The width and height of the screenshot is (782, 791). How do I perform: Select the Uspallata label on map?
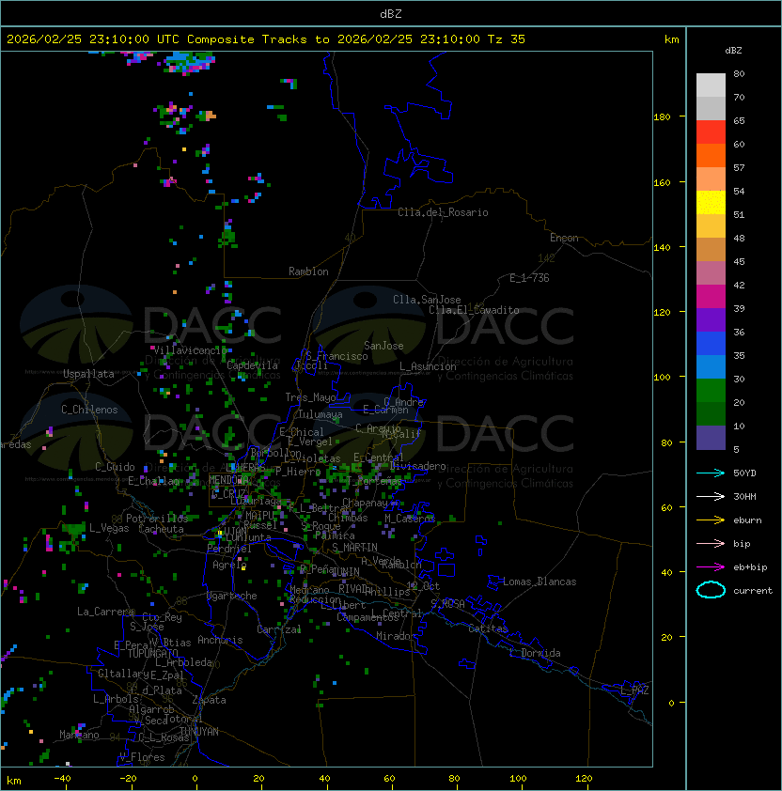[x=88, y=374]
